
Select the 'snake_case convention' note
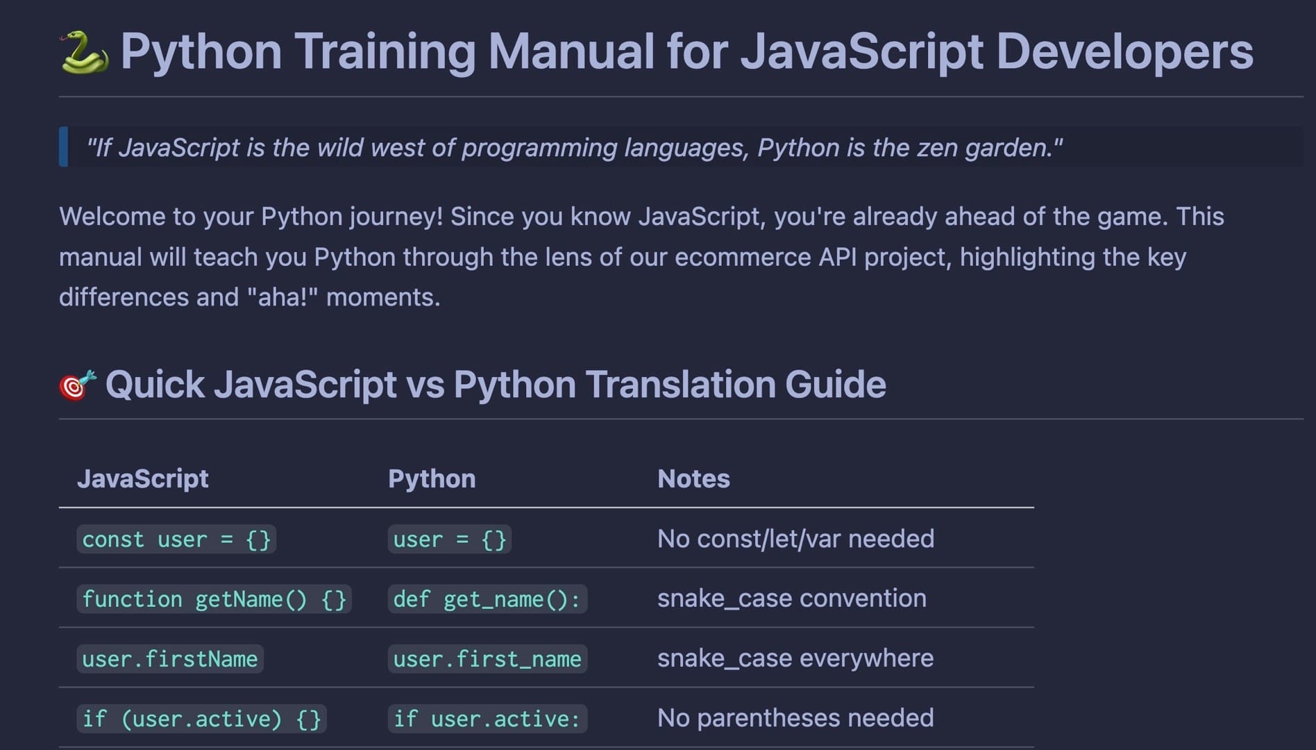[791, 598]
